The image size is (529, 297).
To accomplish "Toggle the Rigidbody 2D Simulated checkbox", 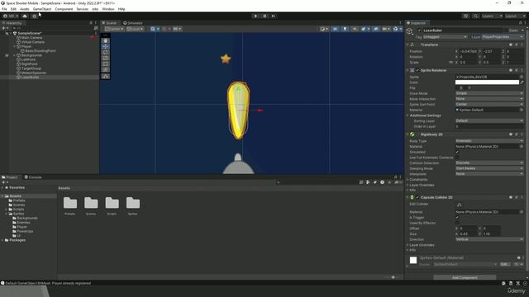I will [x=457, y=152].
